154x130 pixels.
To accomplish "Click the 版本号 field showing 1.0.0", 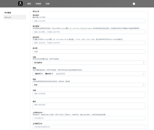I will click(x=89, y=51).
